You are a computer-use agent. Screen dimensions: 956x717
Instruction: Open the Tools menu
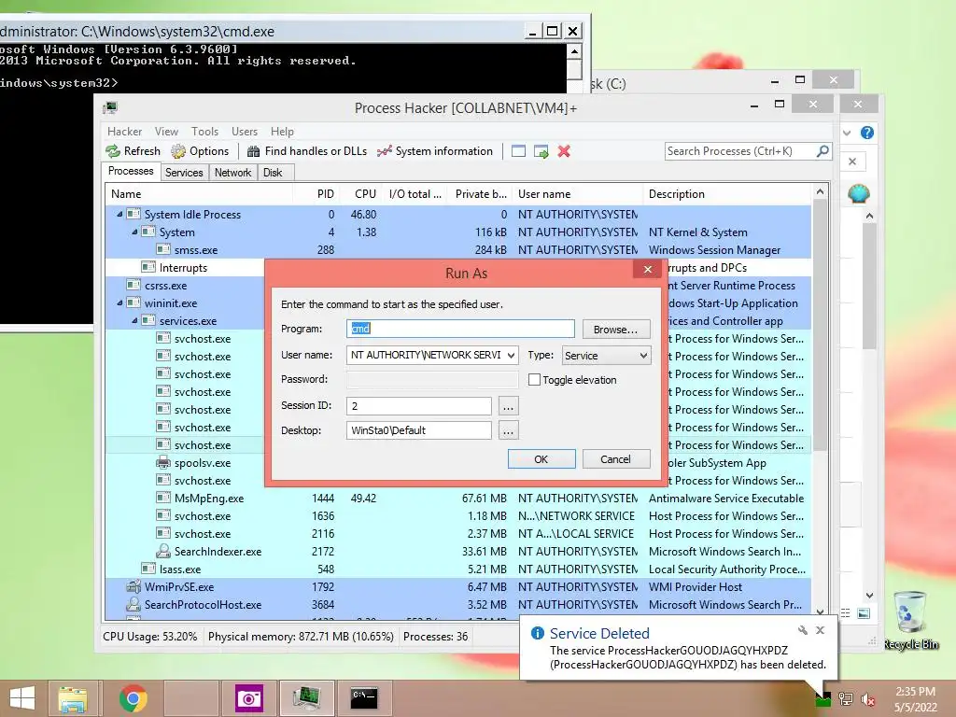pyautogui.click(x=204, y=132)
